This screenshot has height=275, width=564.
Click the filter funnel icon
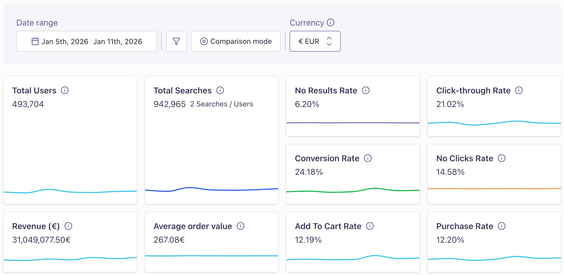(x=176, y=41)
